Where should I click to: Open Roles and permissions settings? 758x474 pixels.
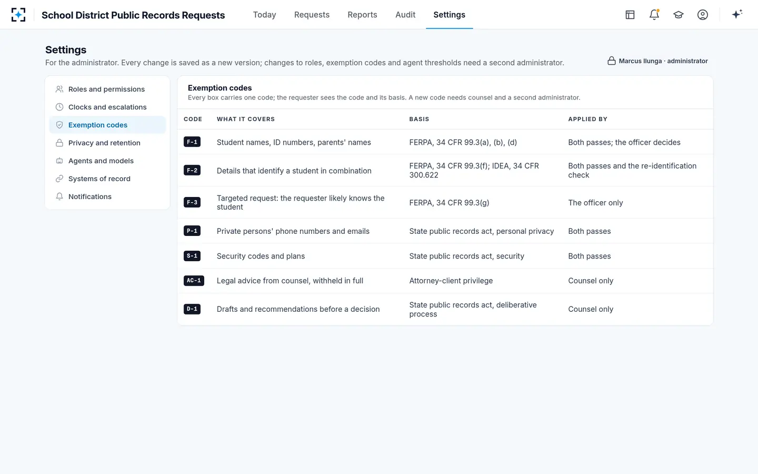point(107,89)
